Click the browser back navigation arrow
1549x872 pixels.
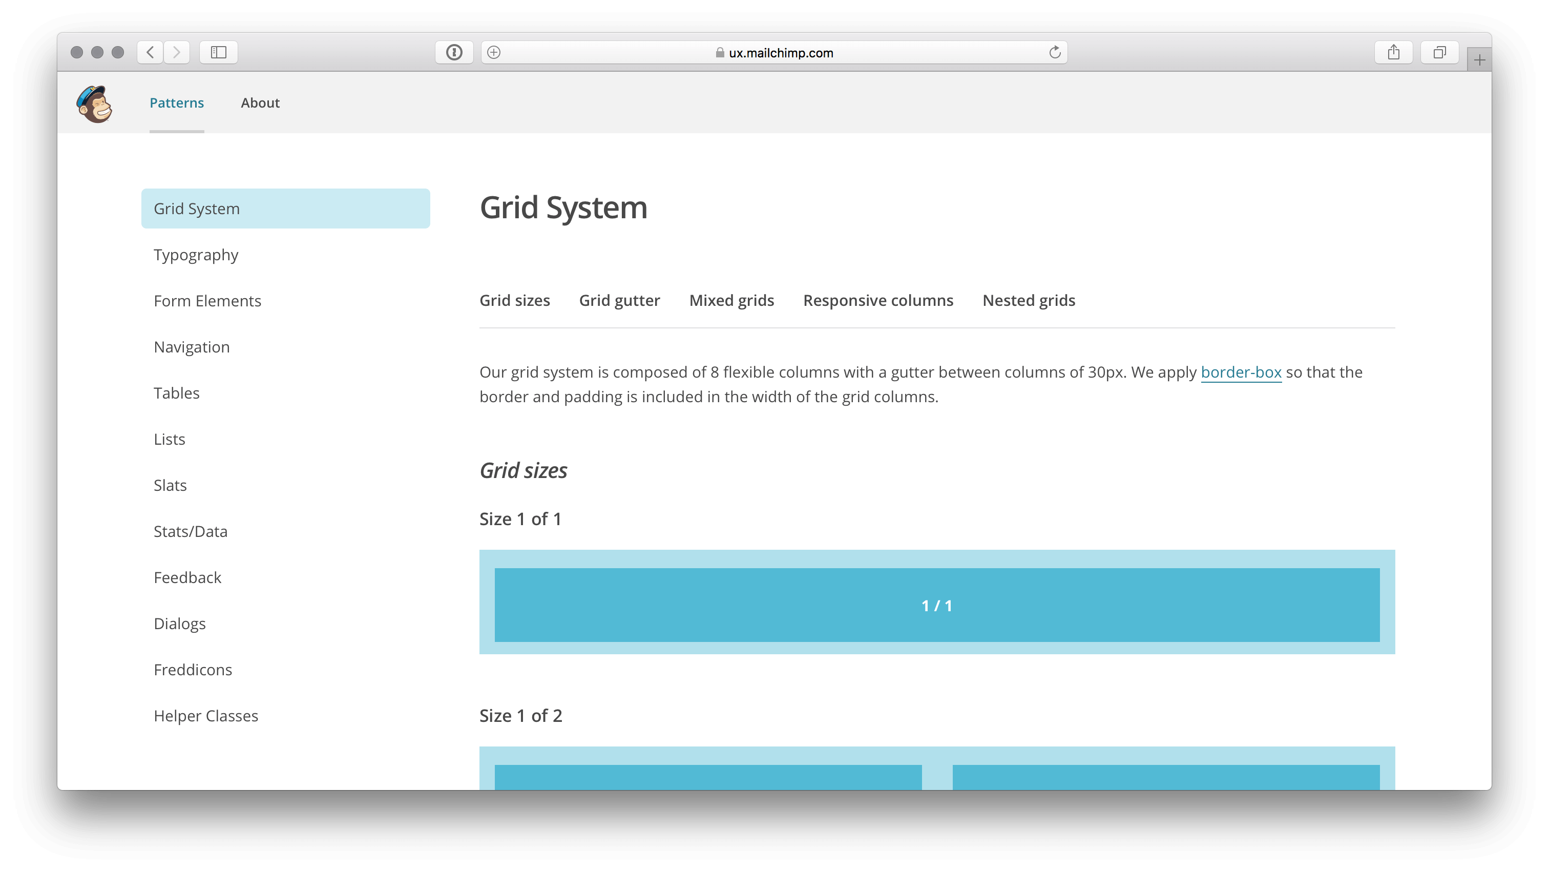click(150, 52)
